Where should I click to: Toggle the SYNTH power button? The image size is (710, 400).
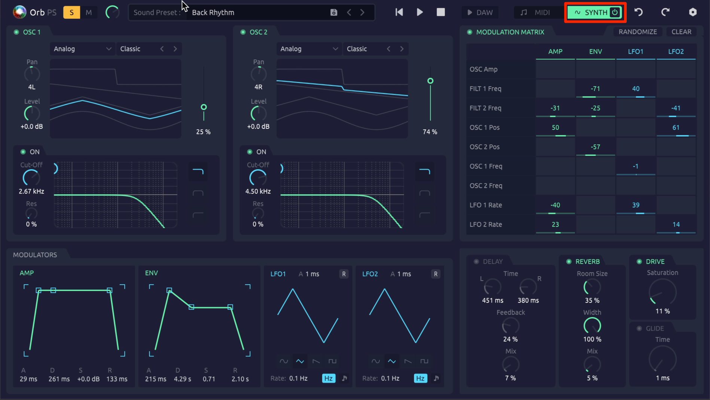615,12
